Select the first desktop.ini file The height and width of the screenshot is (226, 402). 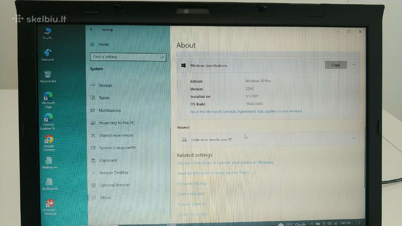pyautogui.click(x=49, y=163)
